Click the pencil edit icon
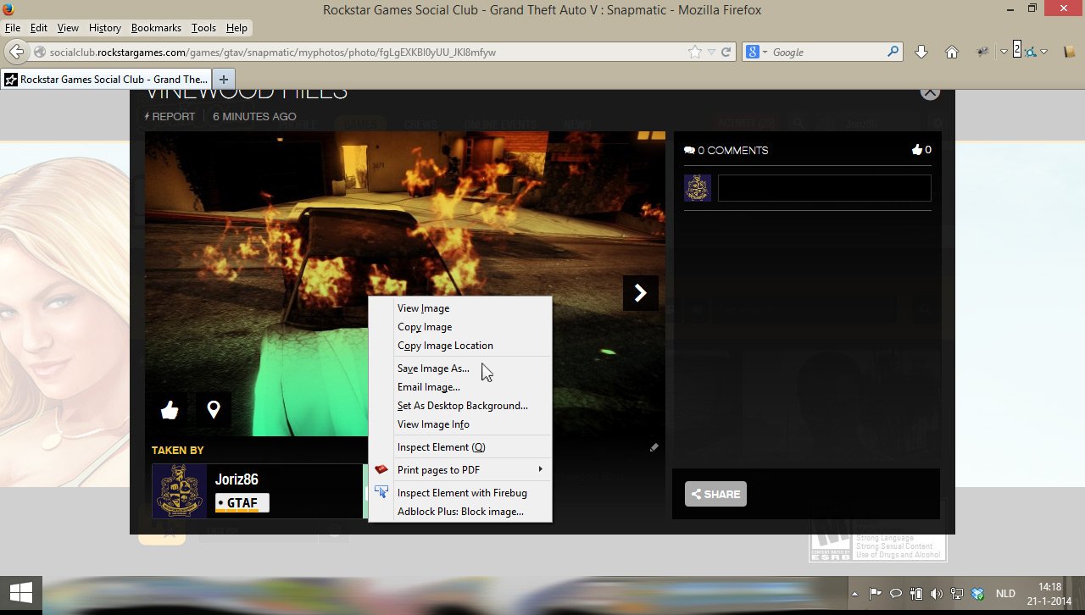Viewport: 1085px width, 615px height. click(x=654, y=447)
